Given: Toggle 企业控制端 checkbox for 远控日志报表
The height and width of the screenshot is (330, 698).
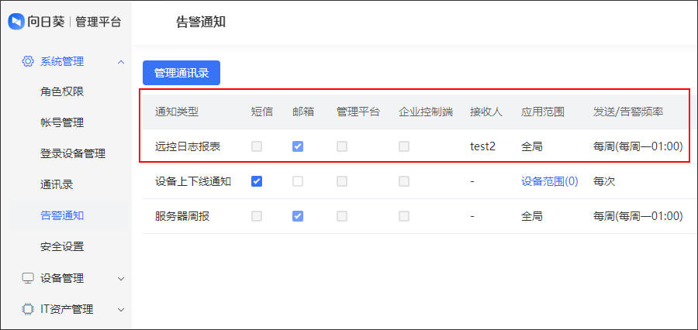Looking at the screenshot, I should click(x=404, y=146).
